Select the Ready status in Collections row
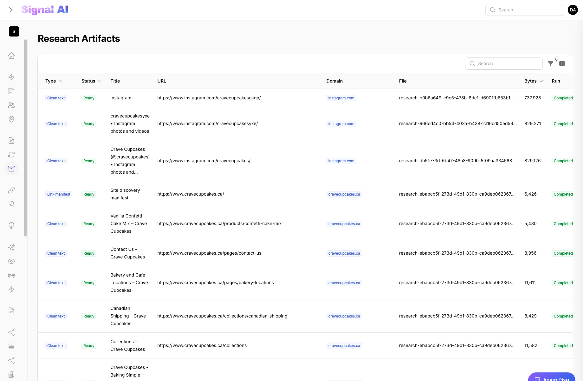This screenshot has height=381, width=583. pos(89,346)
